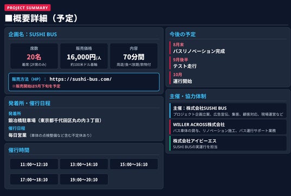Click the WILLER ACROSS株式会社 row
This screenshot has width=291, height=196.
click(x=228, y=127)
